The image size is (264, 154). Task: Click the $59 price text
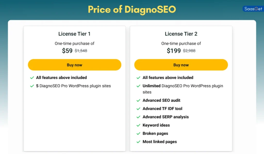tap(67, 51)
